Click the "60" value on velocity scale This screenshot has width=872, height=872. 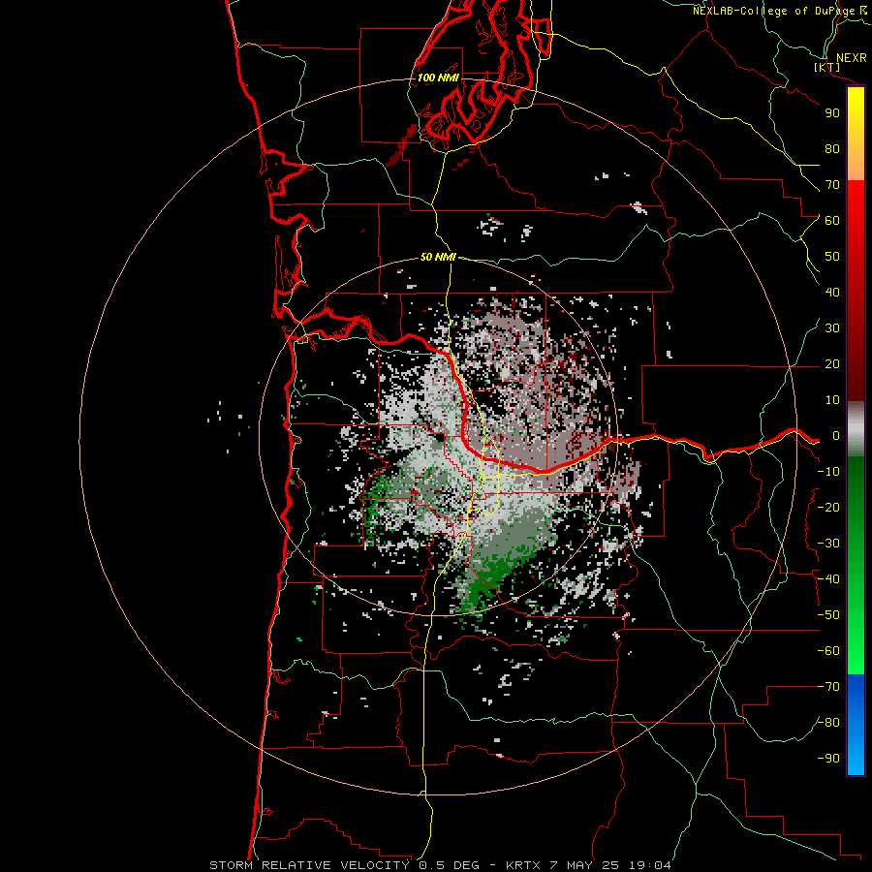[832, 221]
